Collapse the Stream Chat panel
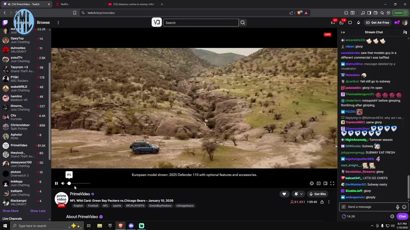This screenshot has height=230, width=410. pos(343,32)
